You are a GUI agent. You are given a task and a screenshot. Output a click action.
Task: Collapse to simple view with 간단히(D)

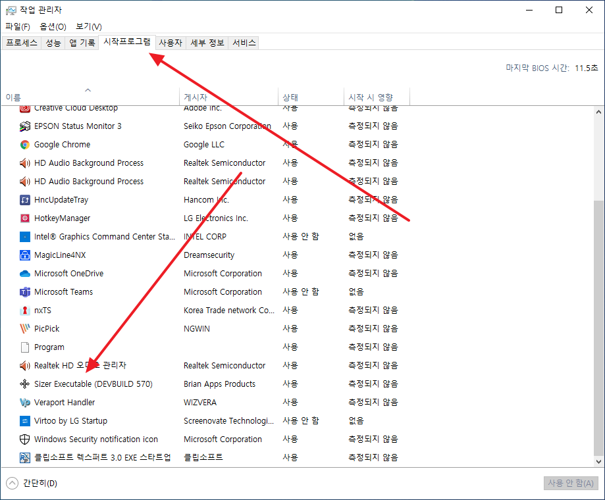pyautogui.click(x=32, y=484)
